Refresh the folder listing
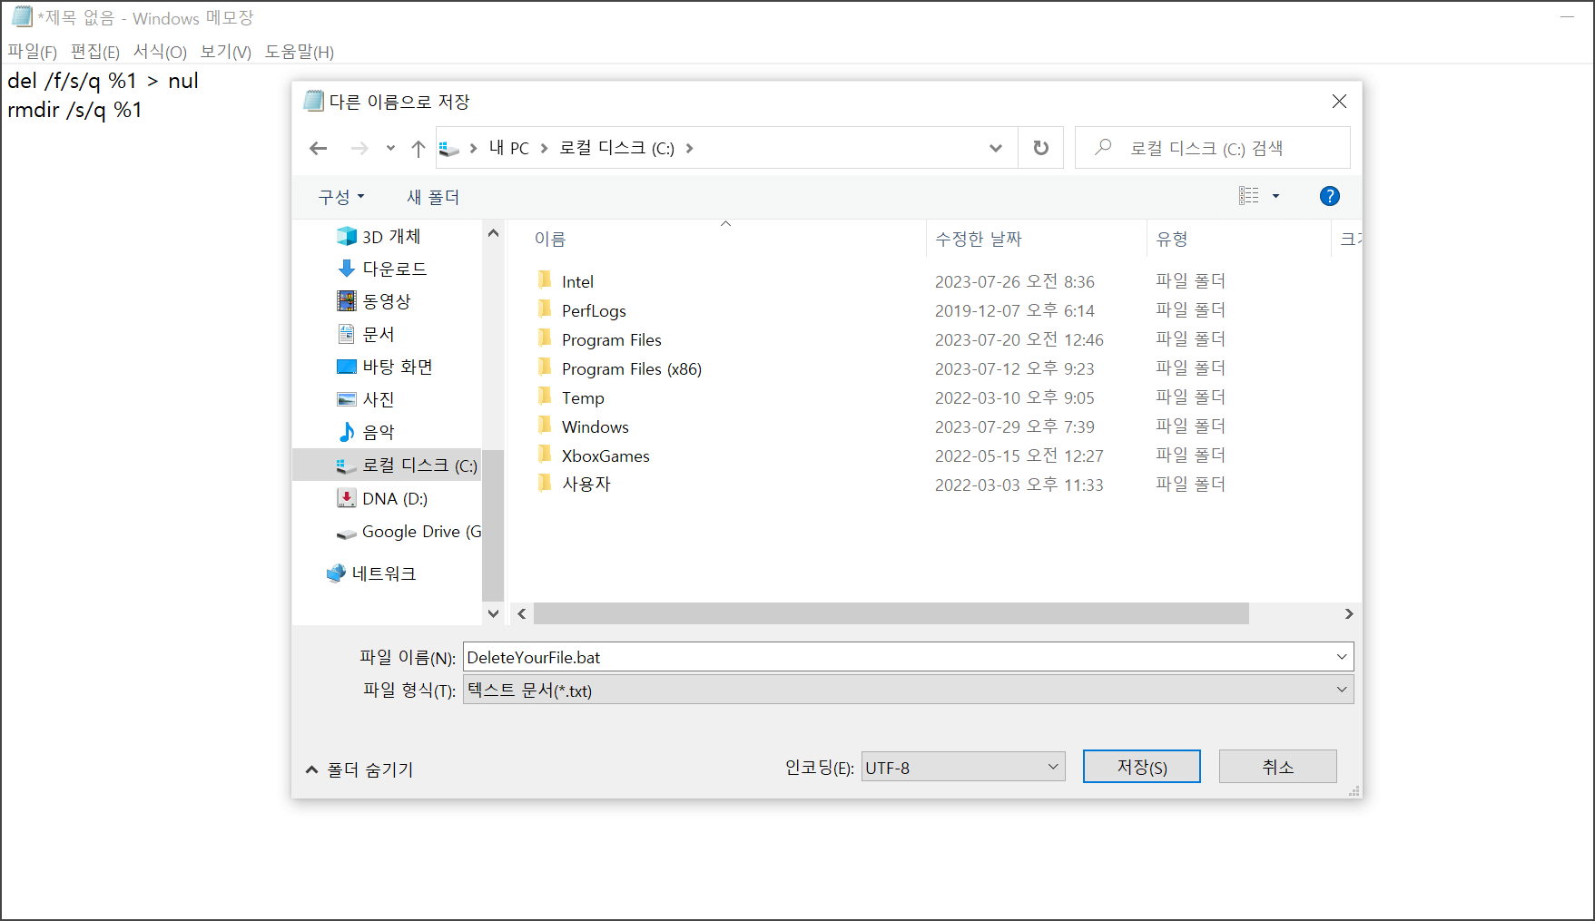Viewport: 1595px width, 921px height. (x=1041, y=148)
